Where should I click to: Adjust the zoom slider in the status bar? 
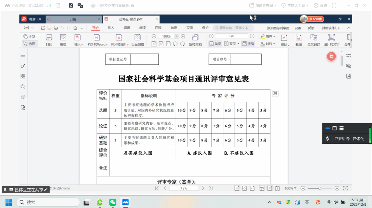[320, 188]
